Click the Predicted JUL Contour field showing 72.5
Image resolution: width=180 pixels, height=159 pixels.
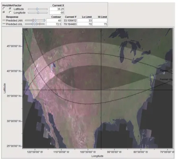[54, 24]
